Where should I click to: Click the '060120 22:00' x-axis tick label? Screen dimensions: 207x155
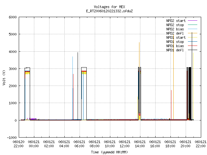tap(19, 144)
